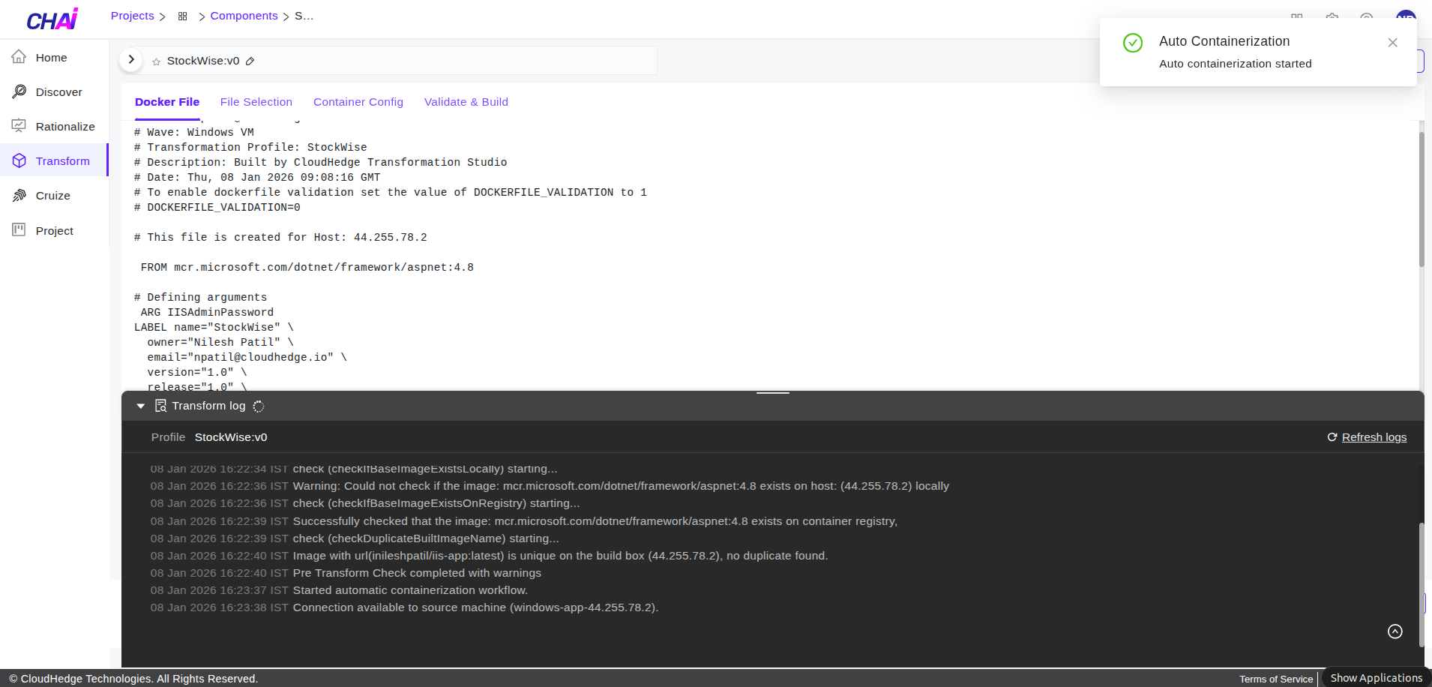Click the Home house icon
The height and width of the screenshot is (687, 1432).
[x=19, y=57]
